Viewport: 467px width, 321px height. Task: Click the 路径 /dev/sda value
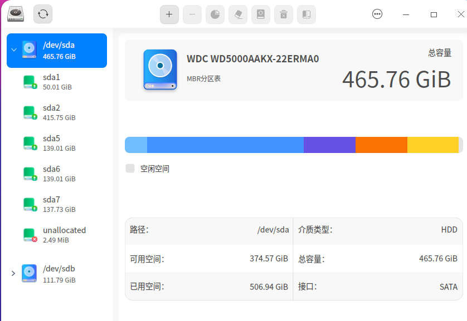(x=273, y=230)
